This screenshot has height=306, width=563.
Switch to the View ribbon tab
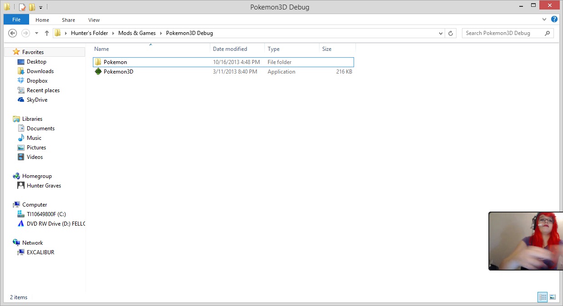[x=94, y=20]
